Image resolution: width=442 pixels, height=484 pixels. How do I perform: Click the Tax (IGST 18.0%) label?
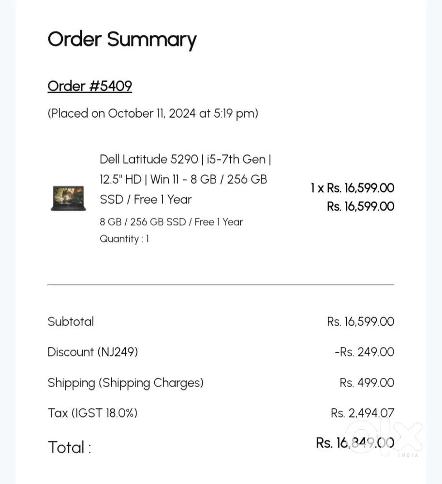(92, 413)
